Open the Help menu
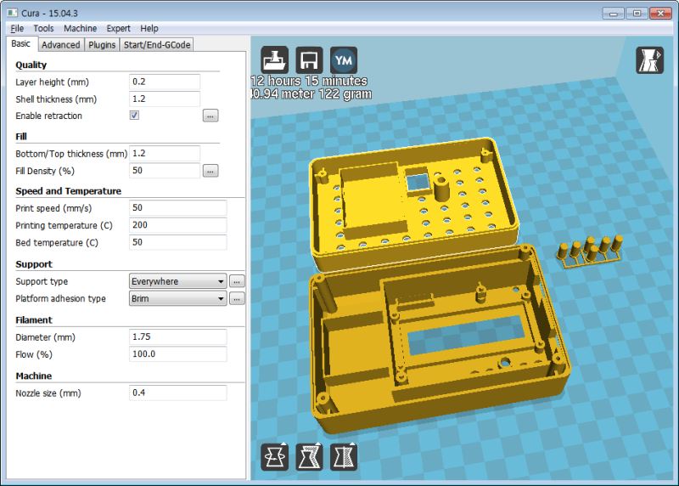Image resolution: width=679 pixels, height=486 pixels. point(149,28)
